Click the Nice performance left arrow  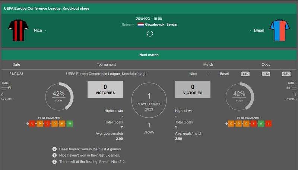click(28, 124)
